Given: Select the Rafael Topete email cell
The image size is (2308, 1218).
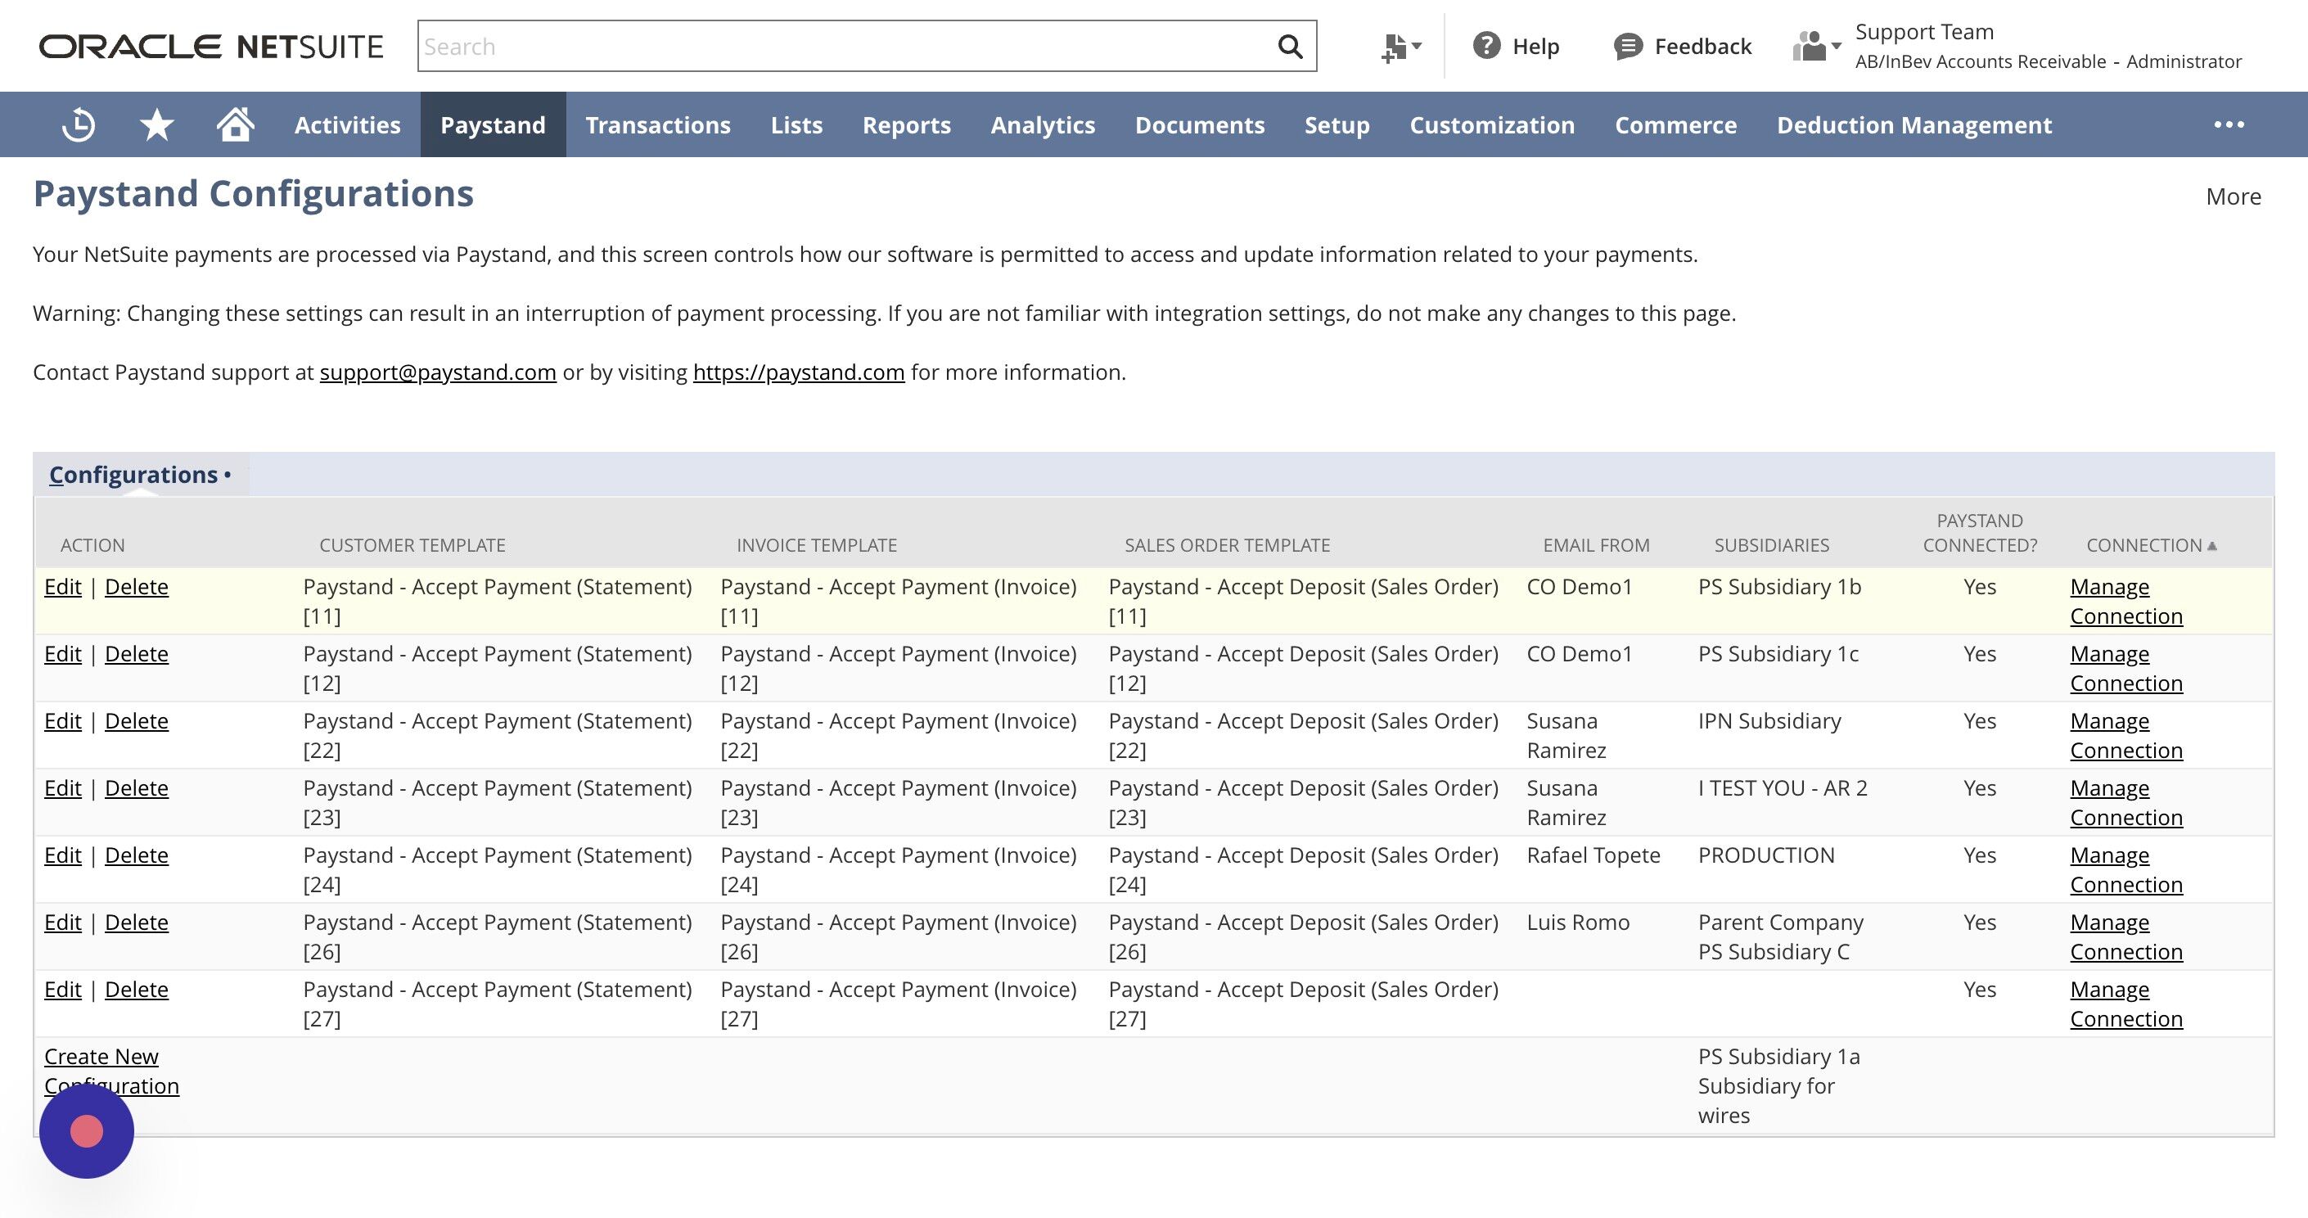Looking at the screenshot, I should 1593,855.
